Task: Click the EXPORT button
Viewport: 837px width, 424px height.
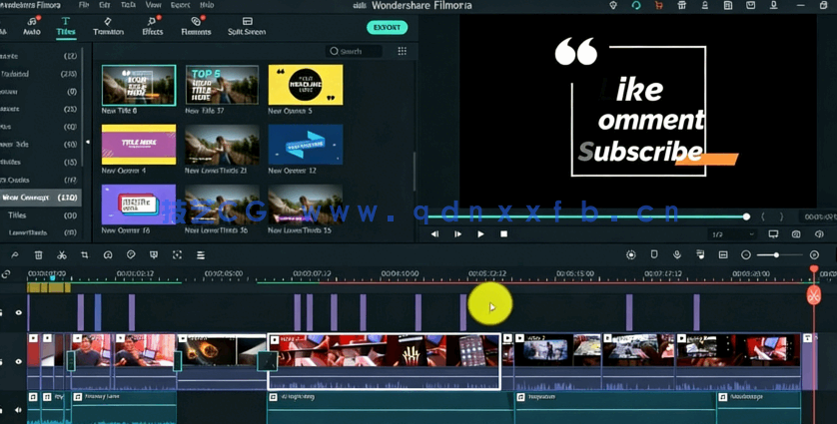Action: [x=387, y=28]
